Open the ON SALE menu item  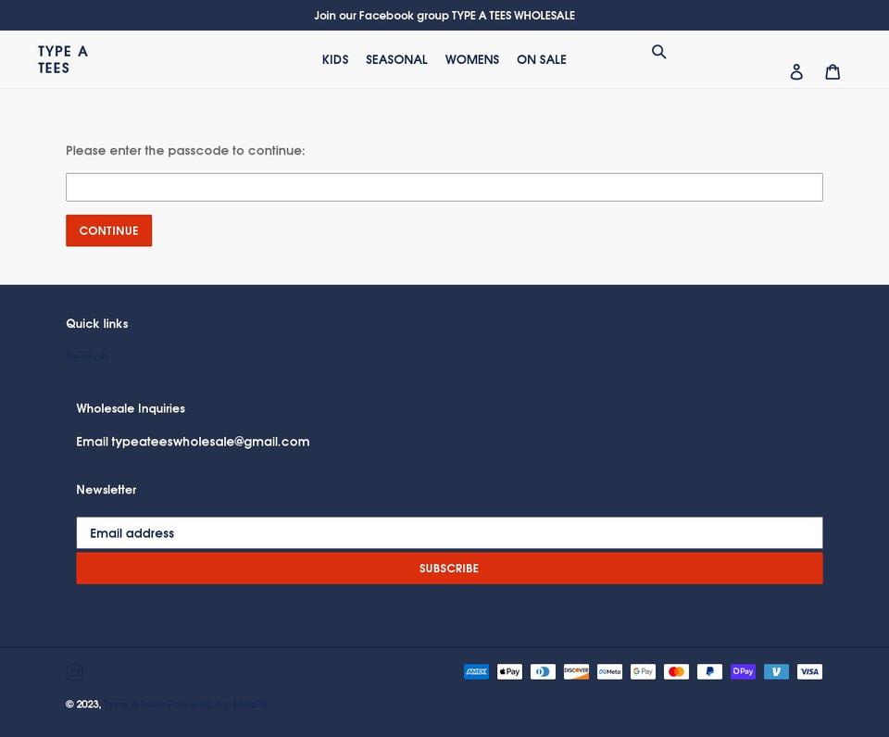[542, 59]
